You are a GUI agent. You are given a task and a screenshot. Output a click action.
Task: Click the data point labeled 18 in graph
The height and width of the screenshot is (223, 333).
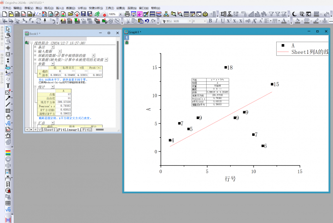[x=226, y=67]
